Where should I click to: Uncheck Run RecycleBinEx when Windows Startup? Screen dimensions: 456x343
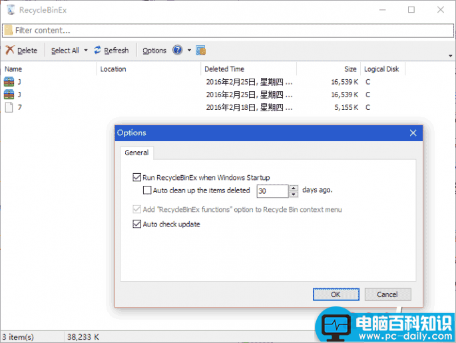tap(137, 178)
